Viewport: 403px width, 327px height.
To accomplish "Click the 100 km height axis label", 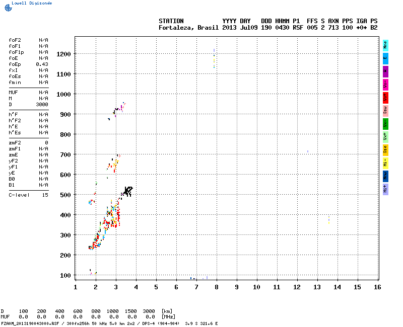I will click(x=65, y=276).
